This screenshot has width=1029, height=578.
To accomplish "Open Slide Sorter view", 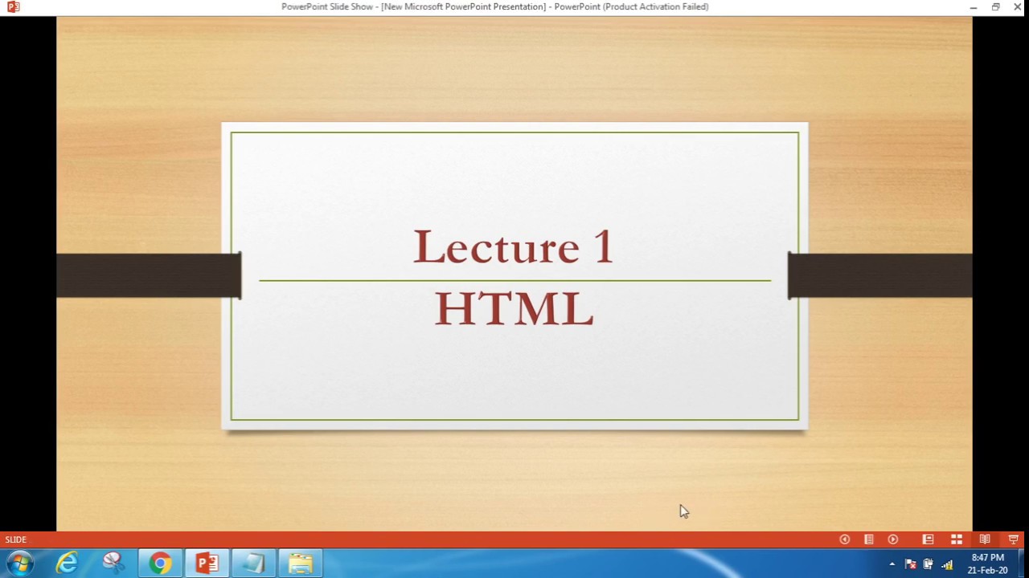I will (957, 539).
